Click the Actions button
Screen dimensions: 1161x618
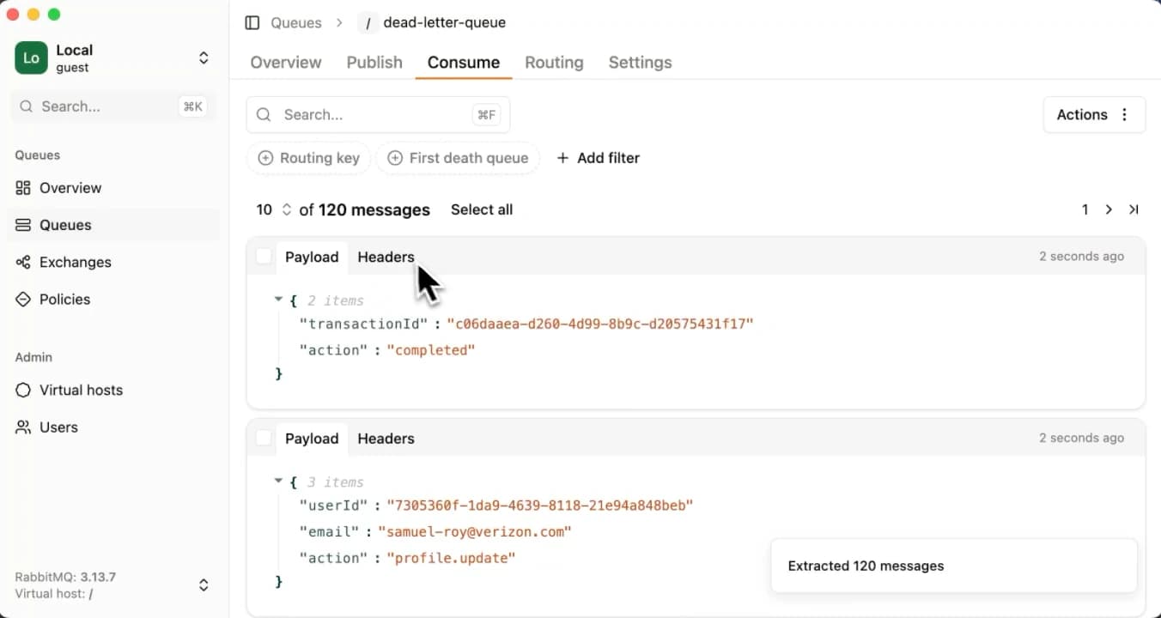[1082, 114]
